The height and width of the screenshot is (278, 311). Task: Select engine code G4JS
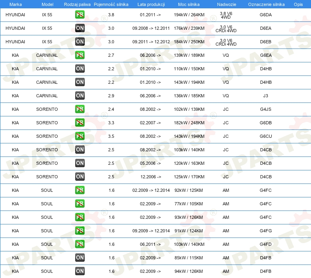266,109
